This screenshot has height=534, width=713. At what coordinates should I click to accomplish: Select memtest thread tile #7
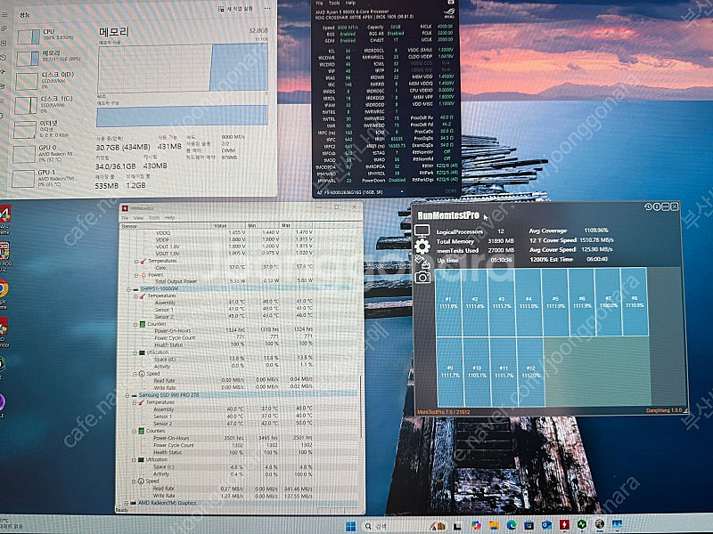[x=609, y=303]
